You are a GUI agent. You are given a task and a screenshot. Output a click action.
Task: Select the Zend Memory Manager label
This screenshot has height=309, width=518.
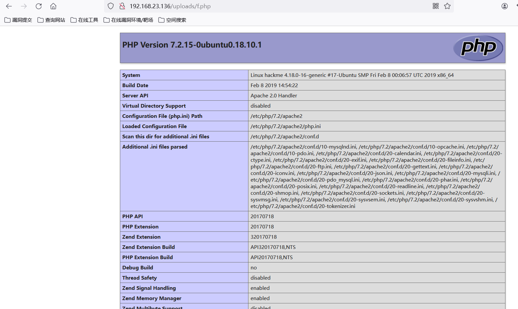tap(152, 298)
